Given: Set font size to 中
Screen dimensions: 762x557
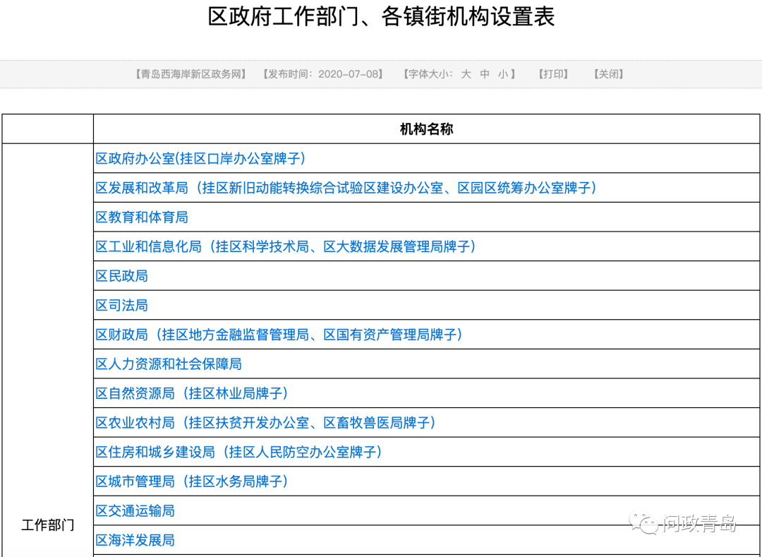Looking at the screenshot, I should [x=485, y=74].
